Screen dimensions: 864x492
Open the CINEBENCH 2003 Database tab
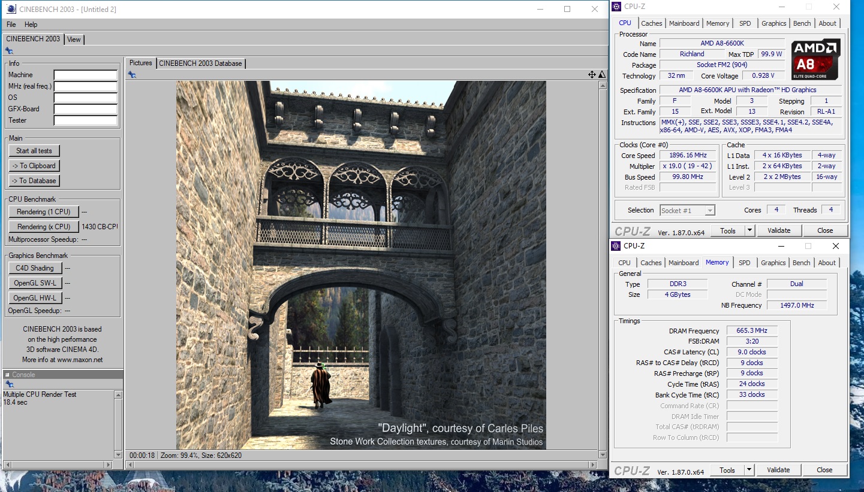pyautogui.click(x=200, y=63)
